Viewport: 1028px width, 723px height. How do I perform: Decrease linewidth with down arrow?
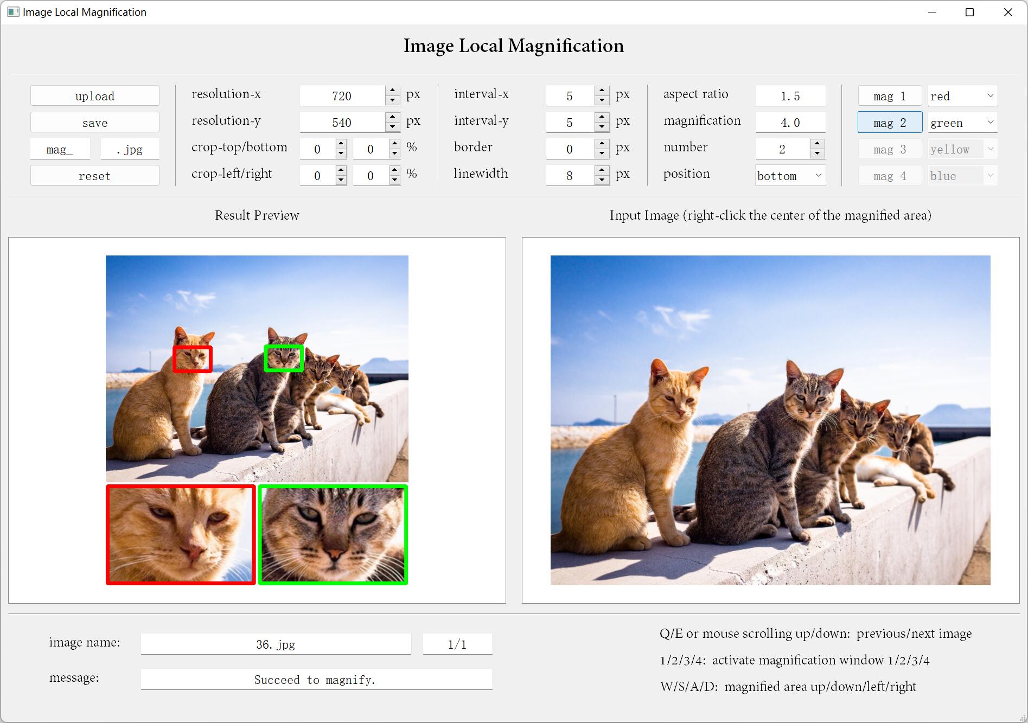click(602, 180)
